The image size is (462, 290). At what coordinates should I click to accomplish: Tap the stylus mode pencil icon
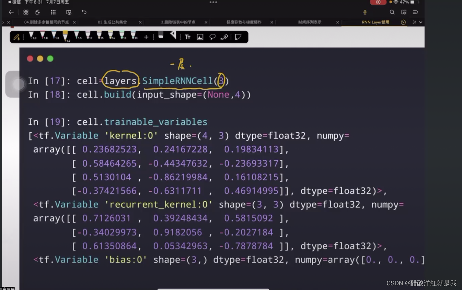click(17, 37)
